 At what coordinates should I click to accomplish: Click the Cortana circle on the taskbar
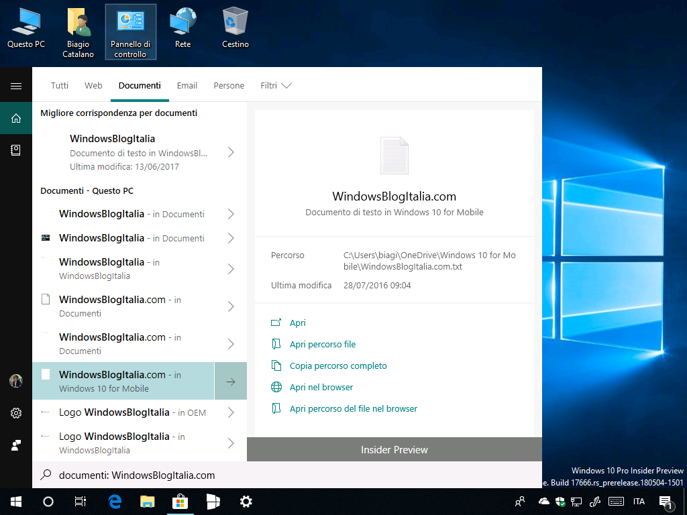pos(48,502)
